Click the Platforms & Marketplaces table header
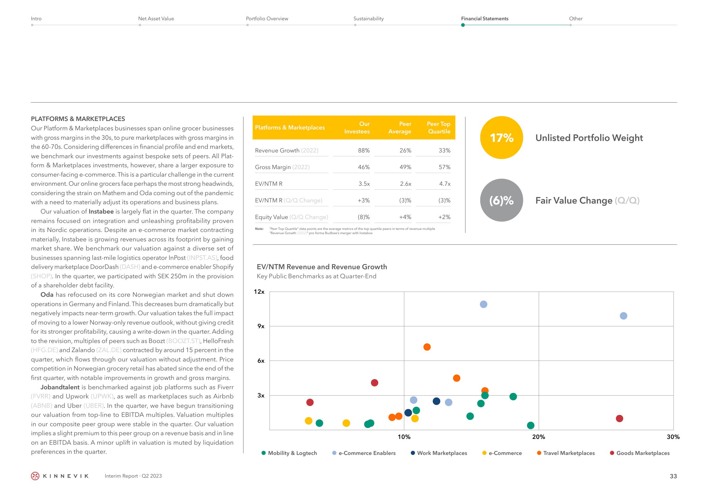The height and width of the screenshot is (500, 708). [x=290, y=128]
